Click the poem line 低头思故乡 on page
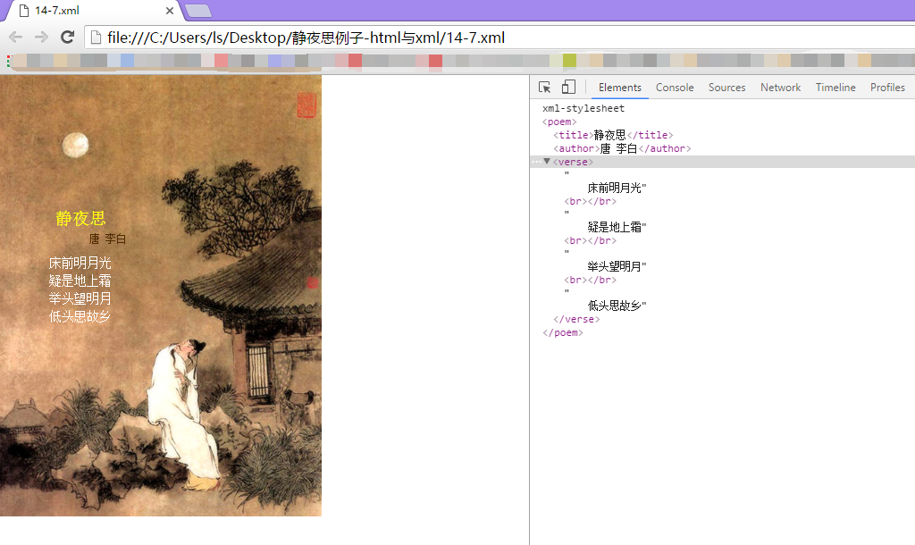 pos(80,316)
